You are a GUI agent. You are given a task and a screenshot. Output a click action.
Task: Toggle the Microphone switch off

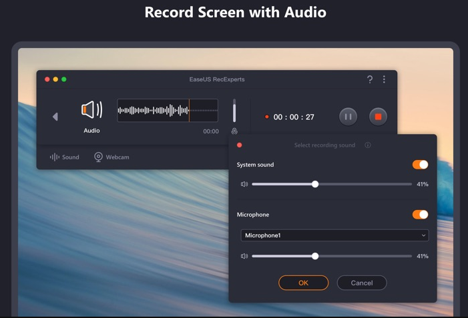pyautogui.click(x=420, y=215)
